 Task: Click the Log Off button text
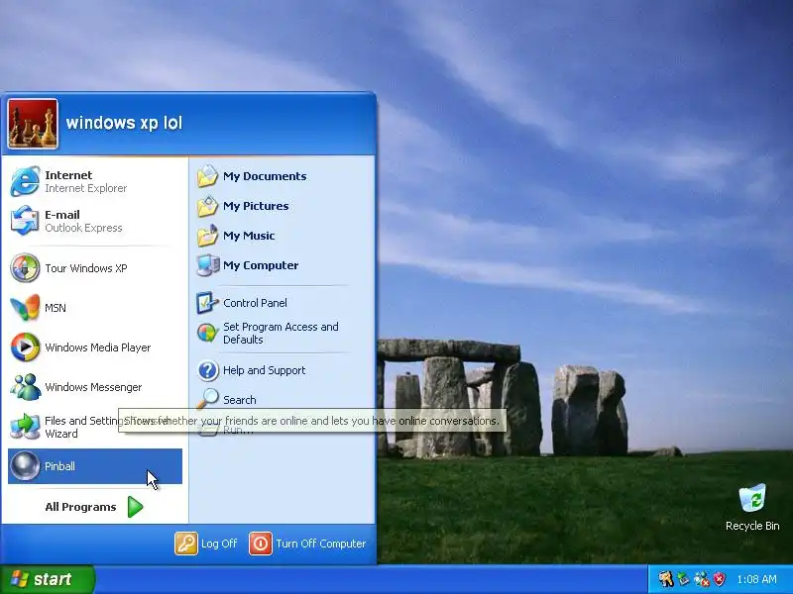click(219, 544)
